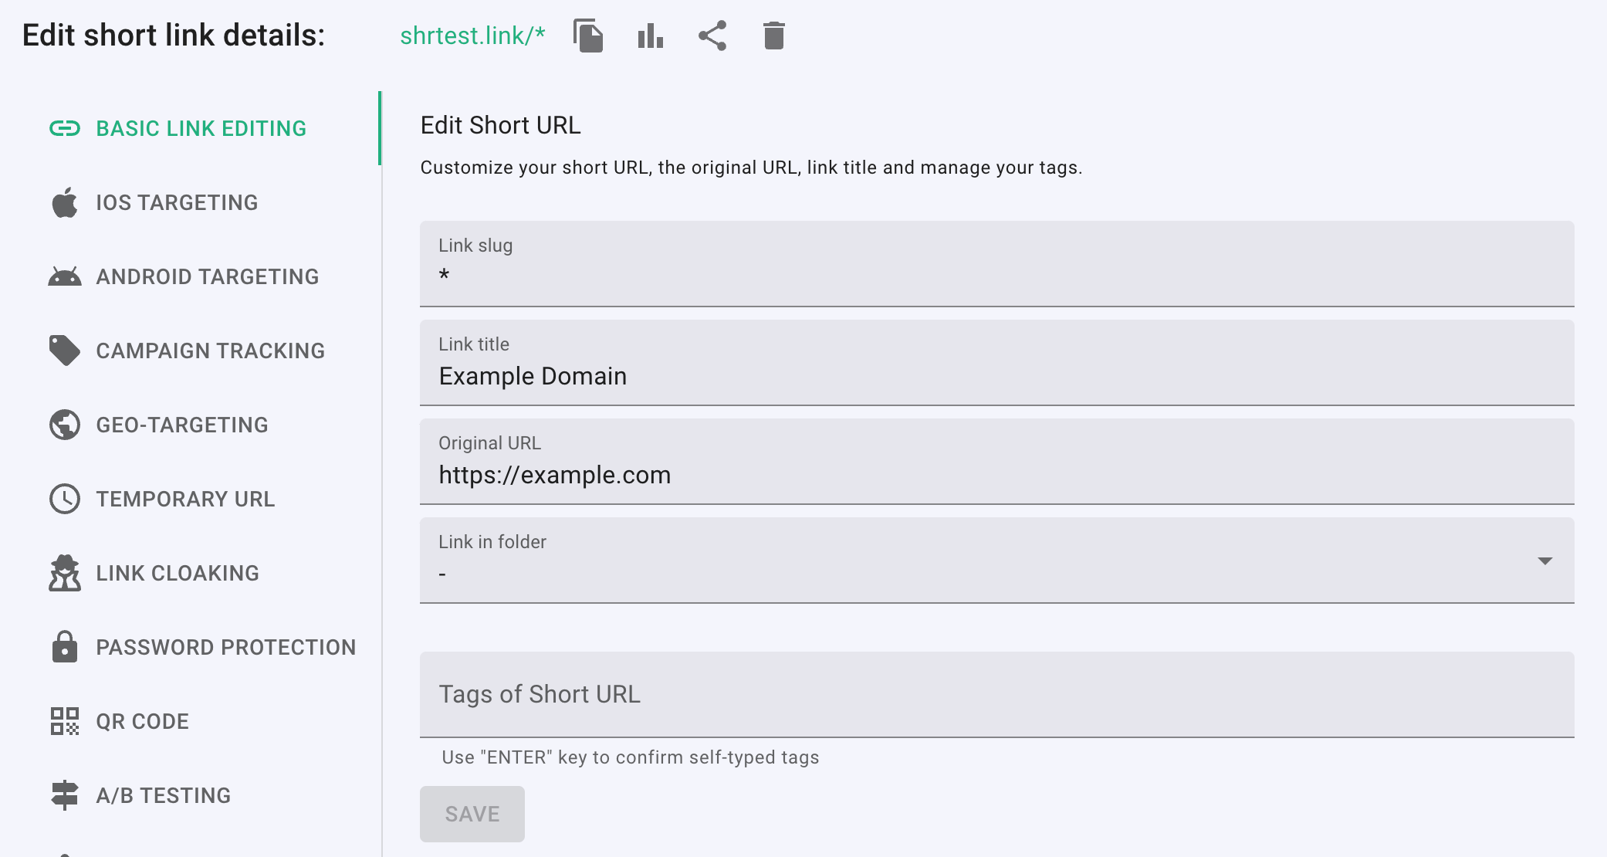Click the 'Customize your short URL' description
This screenshot has height=857, width=1607.
pos(751,168)
